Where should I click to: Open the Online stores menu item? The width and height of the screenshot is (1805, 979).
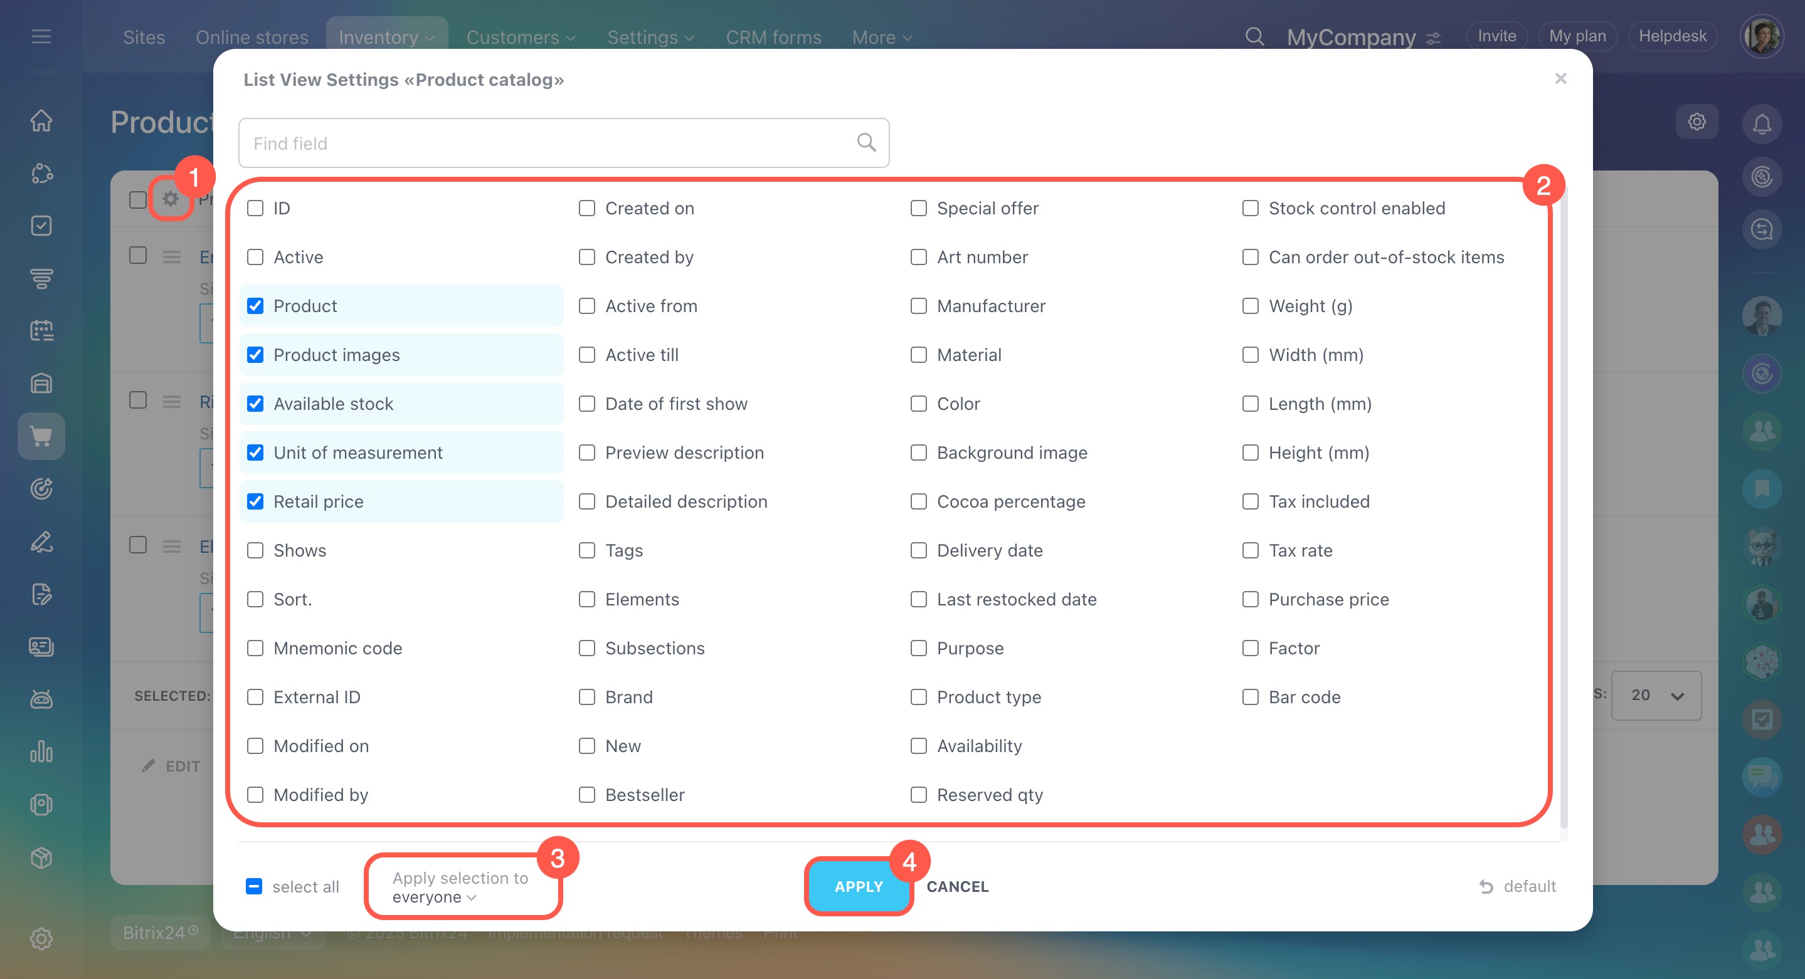click(251, 37)
